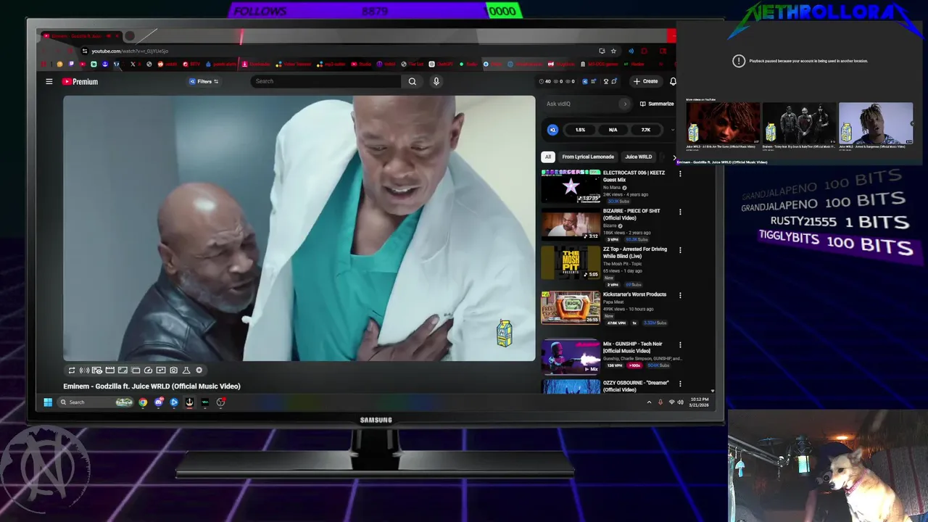Open Eminem Tobey three-men thumbnail in overlay
This screenshot has height=522, width=928.
point(800,123)
